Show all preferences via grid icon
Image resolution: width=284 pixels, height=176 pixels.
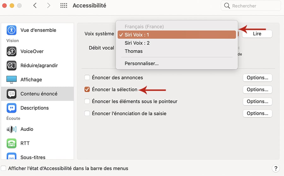[63, 5]
